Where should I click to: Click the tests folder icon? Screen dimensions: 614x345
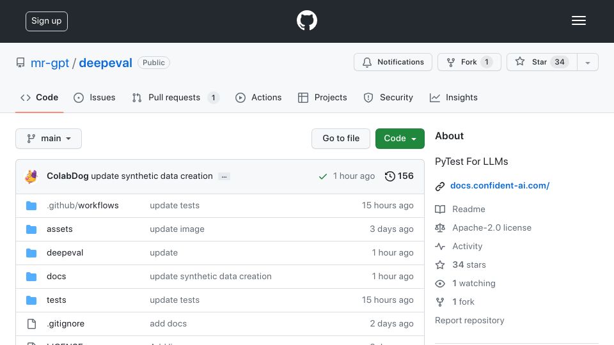tap(31, 300)
